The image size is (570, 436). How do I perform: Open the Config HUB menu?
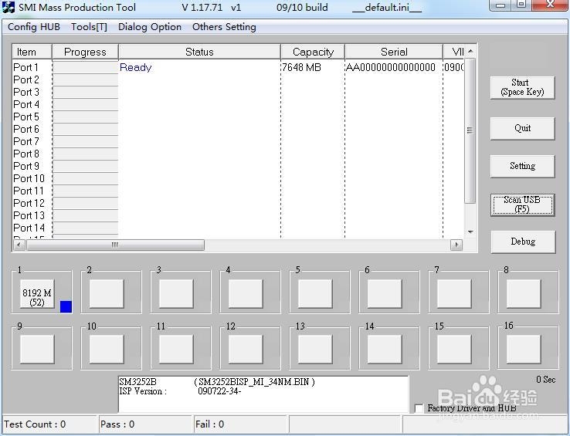pyautogui.click(x=34, y=27)
